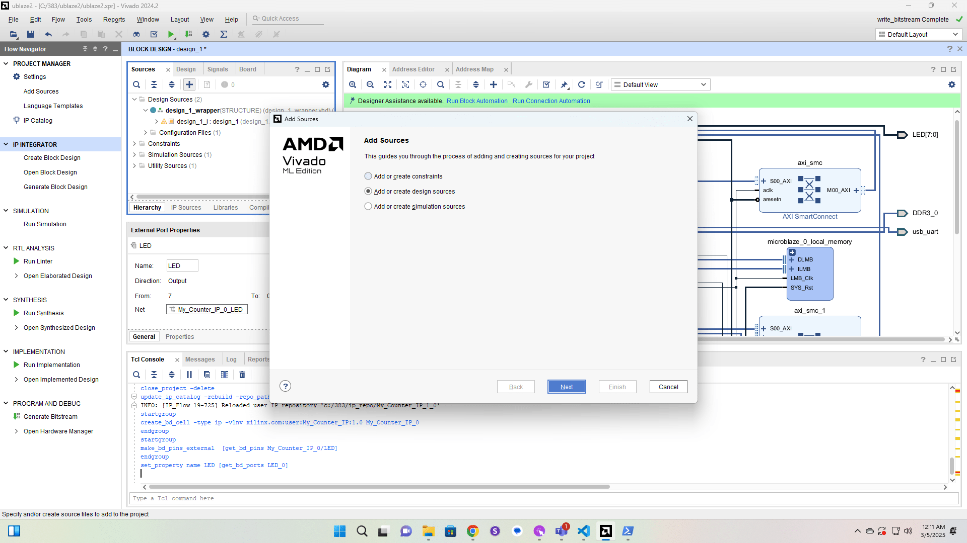This screenshot has height=543, width=967.
Task: Switch to the Address Editor tab
Action: pos(413,69)
